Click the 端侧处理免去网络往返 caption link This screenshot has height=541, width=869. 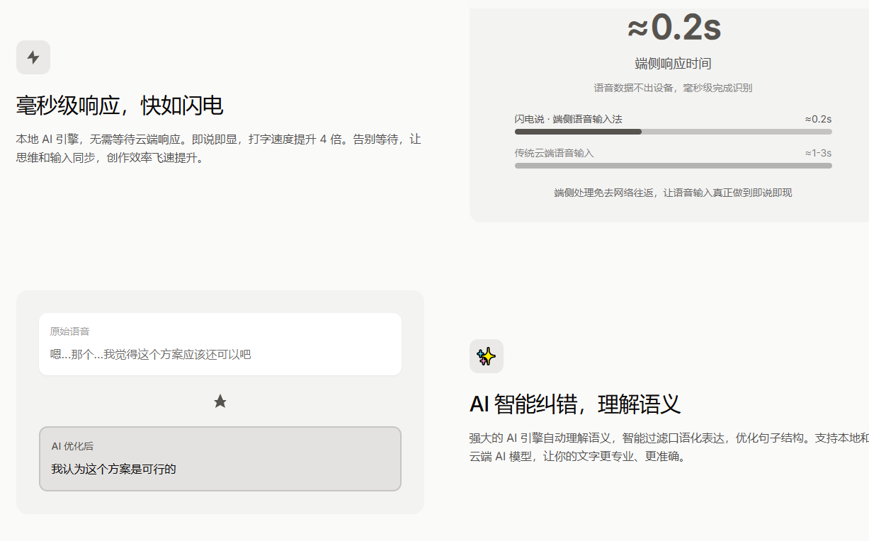coord(673,192)
